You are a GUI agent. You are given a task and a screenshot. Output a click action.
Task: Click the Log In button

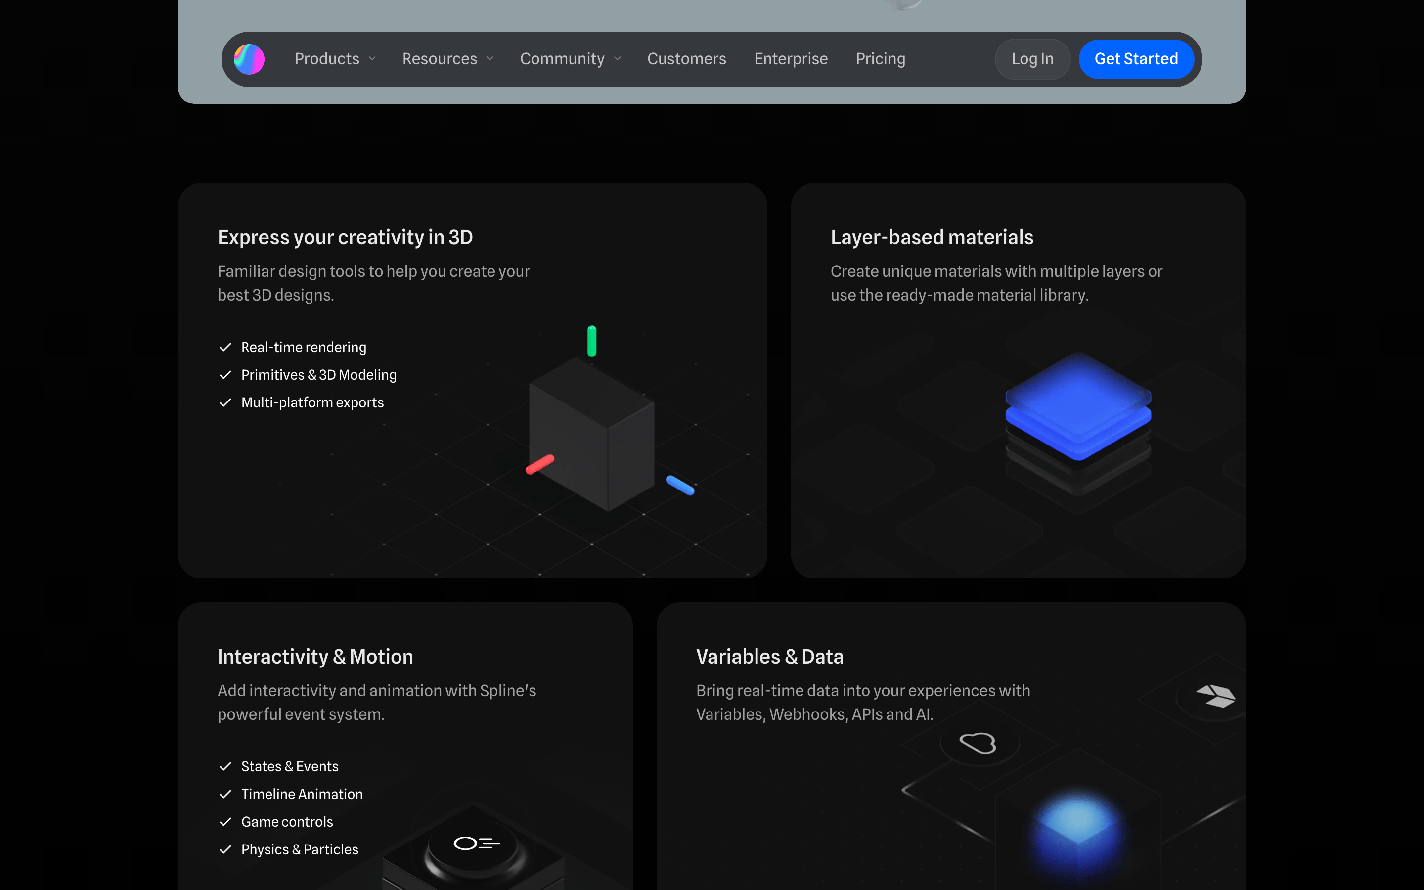tap(1032, 59)
